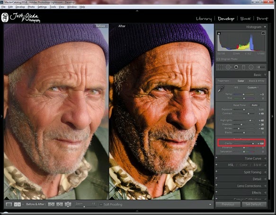
Task: Collapse top module panel with arrow
Action: (x=137, y=11)
